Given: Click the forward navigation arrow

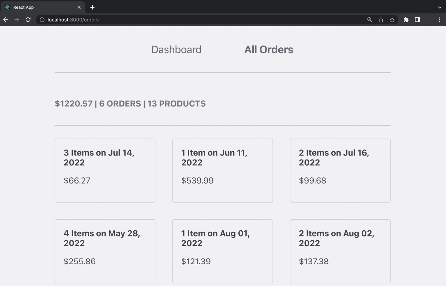Looking at the screenshot, I should (17, 20).
